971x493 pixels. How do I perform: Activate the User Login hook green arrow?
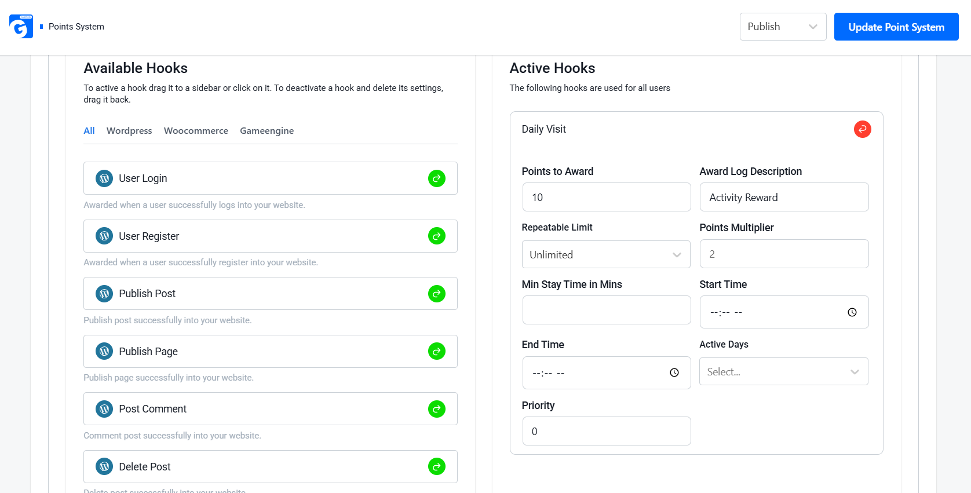[x=437, y=178]
